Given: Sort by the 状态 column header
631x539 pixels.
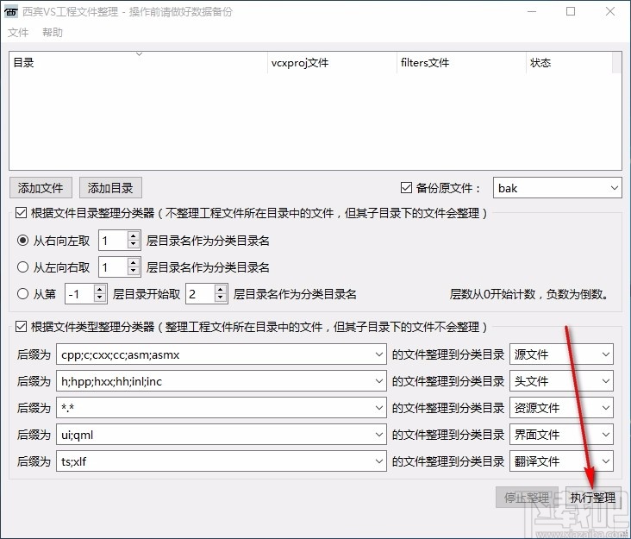Looking at the screenshot, I should point(569,62).
